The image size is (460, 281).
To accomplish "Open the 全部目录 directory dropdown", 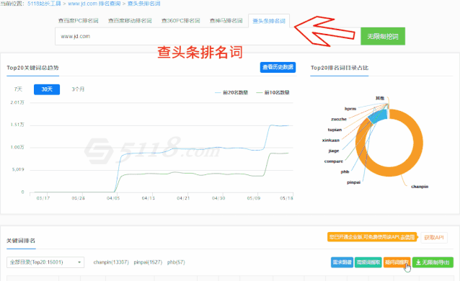I will (45, 262).
